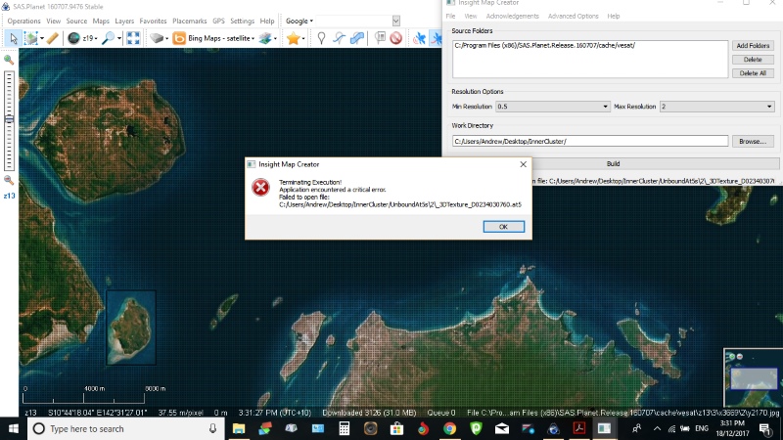Image resolution: width=783 pixels, height=440 pixels.
Task: Click the Browse... button for Work Directory
Action: click(x=752, y=141)
